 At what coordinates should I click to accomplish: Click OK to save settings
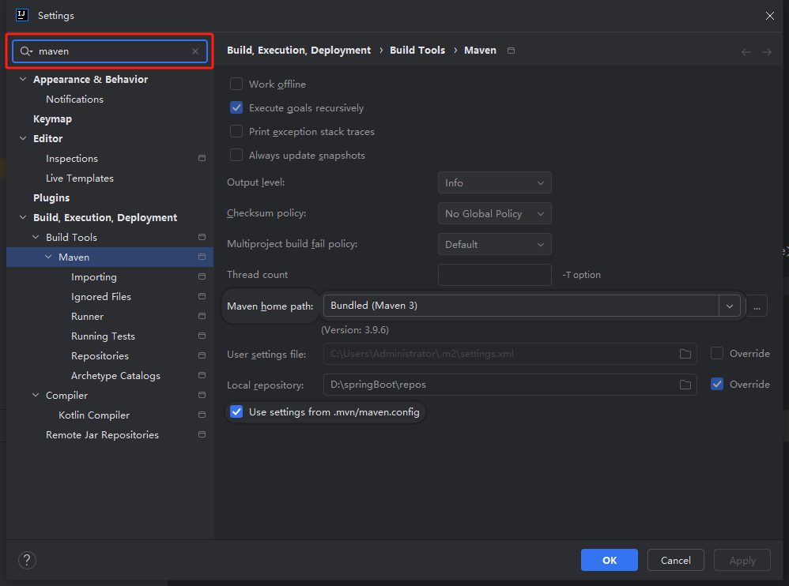(609, 560)
